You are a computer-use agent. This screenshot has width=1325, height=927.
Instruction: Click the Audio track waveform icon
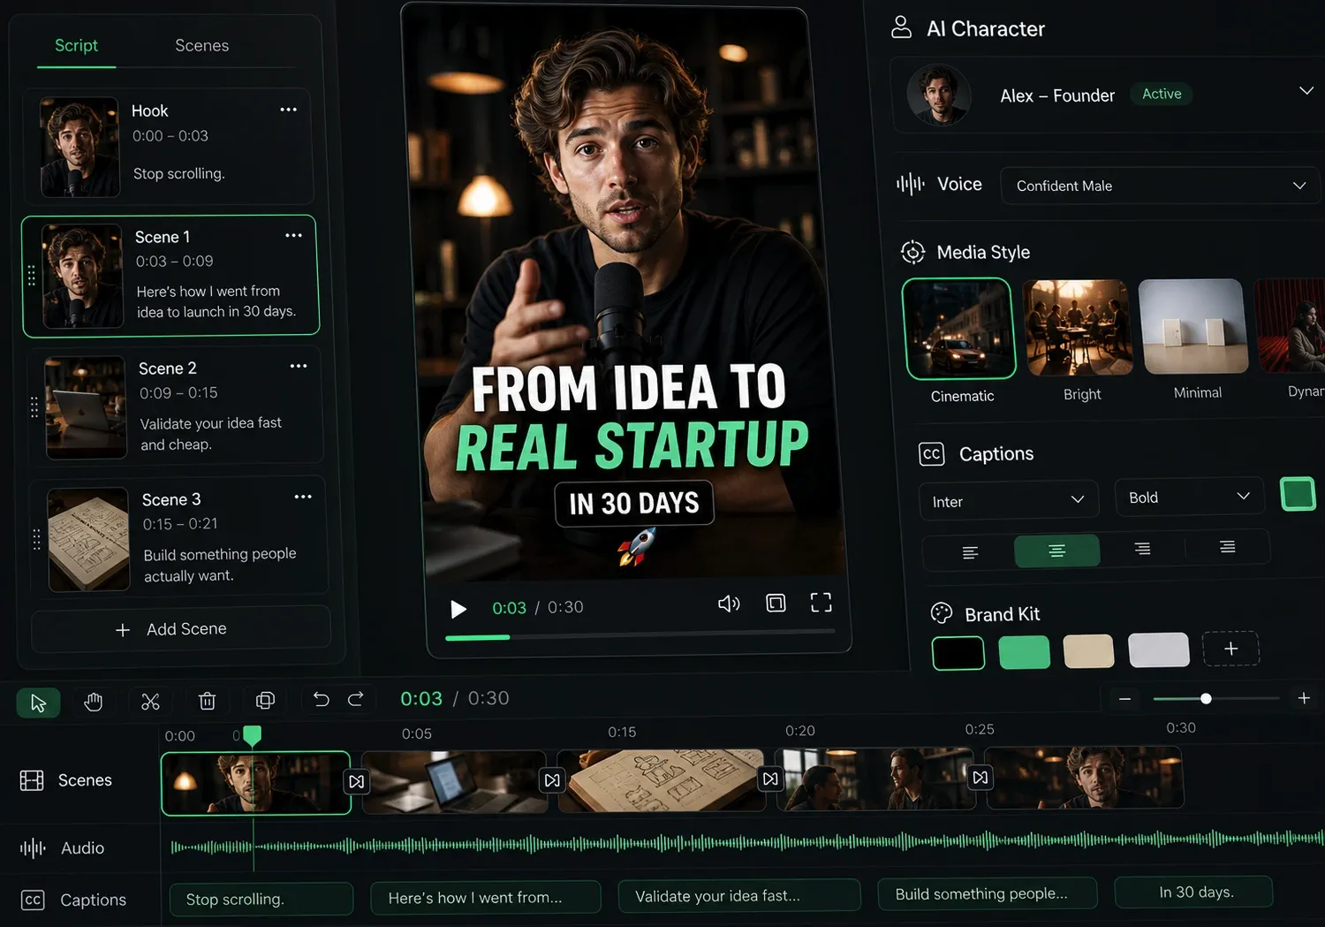[33, 848]
